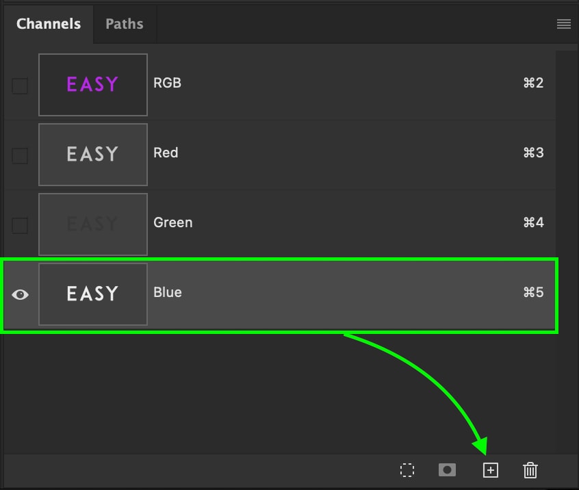This screenshot has width=579, height=490.
Task: Open the Channels panel options menu
Action: (564, 24)
